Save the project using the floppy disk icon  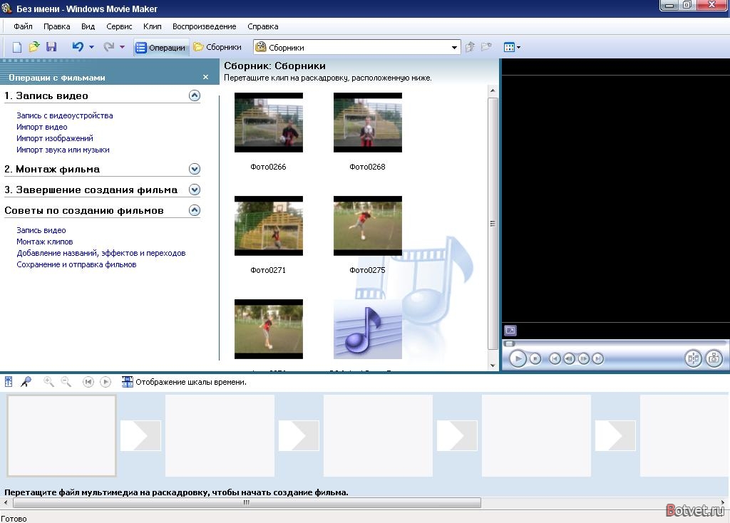pyautogui.click(x=51, y=47)
